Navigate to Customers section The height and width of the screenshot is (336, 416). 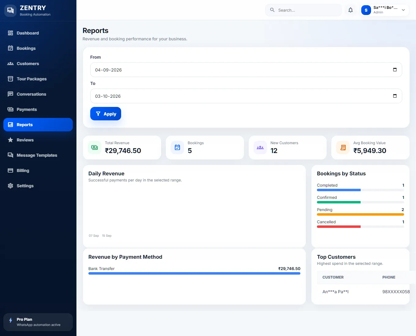pyautogui.click(x=38, y=64)
